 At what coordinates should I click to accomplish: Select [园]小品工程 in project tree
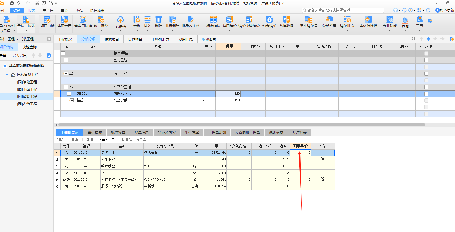point(27,89)
